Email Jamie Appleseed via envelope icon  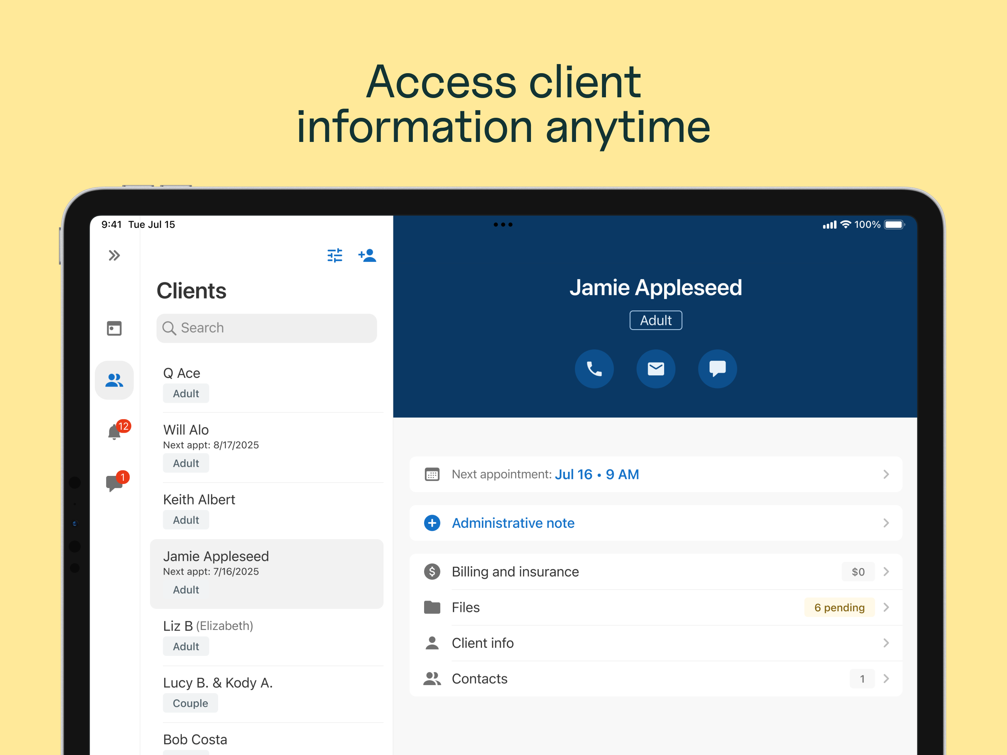[656, 369]
